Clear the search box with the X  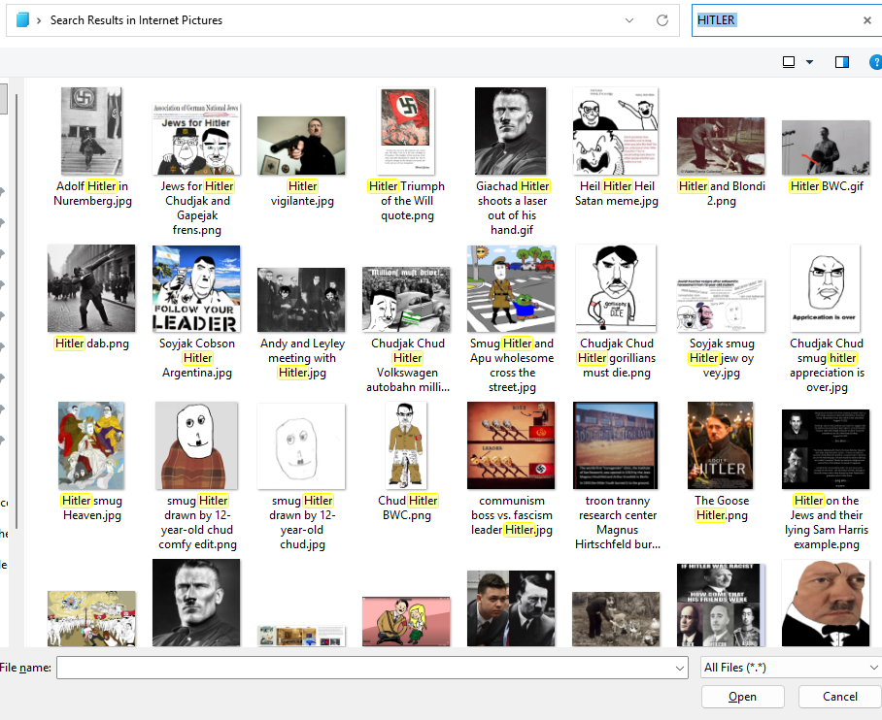[x=867, y=20]
